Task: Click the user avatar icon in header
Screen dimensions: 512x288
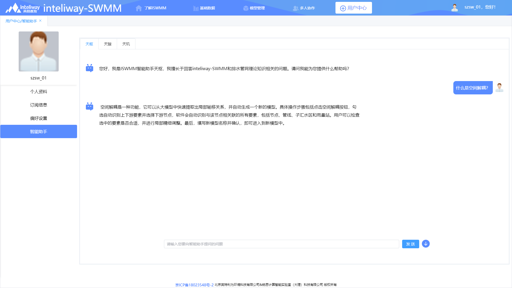Action: point(454,7)
